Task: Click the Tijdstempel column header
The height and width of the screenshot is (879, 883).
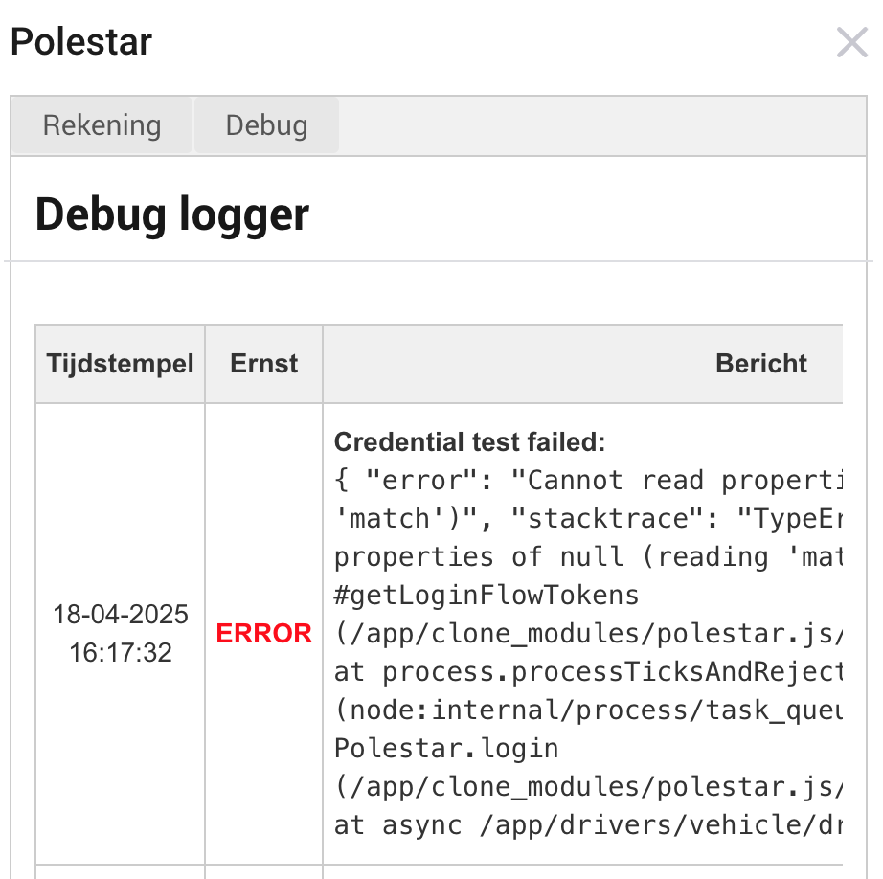Action: pyautogui.click(x=121, y=364)
